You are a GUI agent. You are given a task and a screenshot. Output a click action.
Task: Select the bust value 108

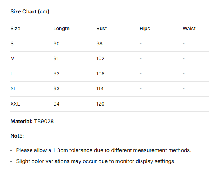click(x=100, y=74)
